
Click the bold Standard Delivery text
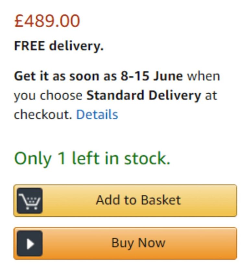pyautogui.click(x=144, y=95)
